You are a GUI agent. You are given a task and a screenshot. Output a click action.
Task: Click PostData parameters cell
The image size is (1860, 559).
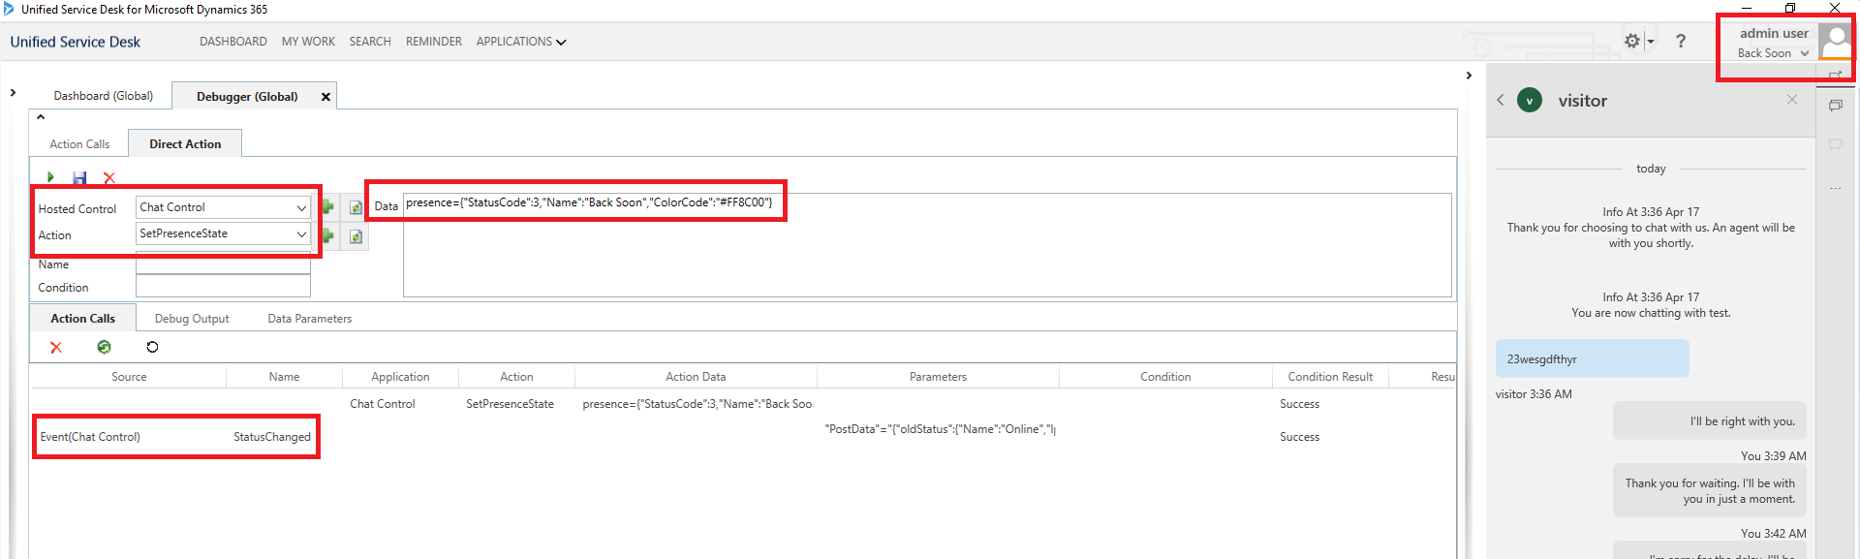940,429
